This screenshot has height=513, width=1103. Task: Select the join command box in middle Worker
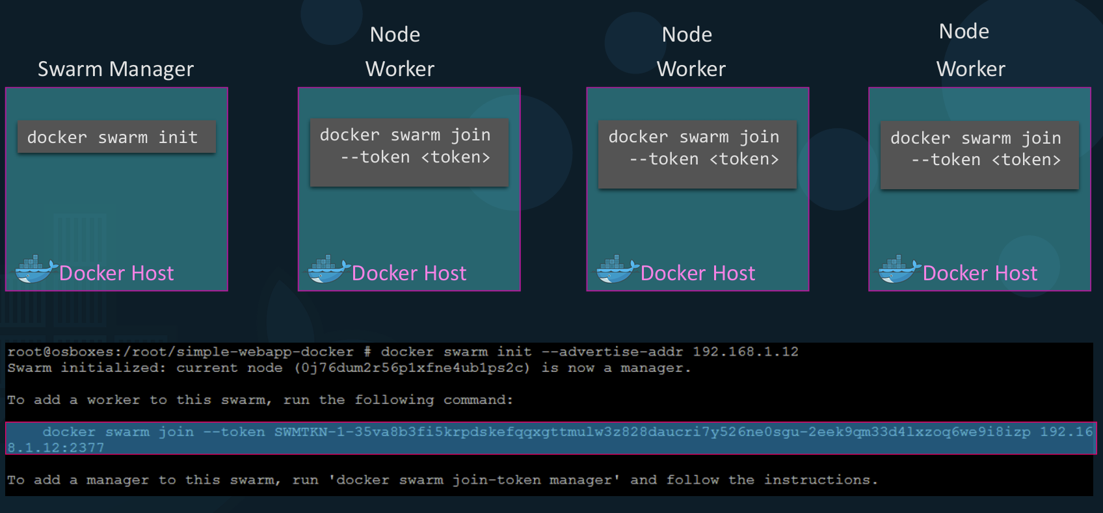tap(697, 154)
